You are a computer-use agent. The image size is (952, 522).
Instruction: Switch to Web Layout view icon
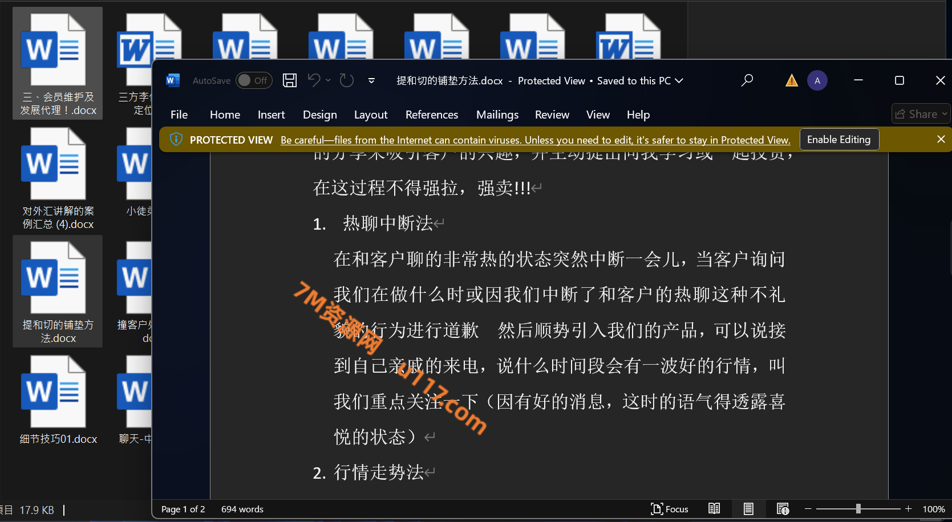(x=783, y=509)
